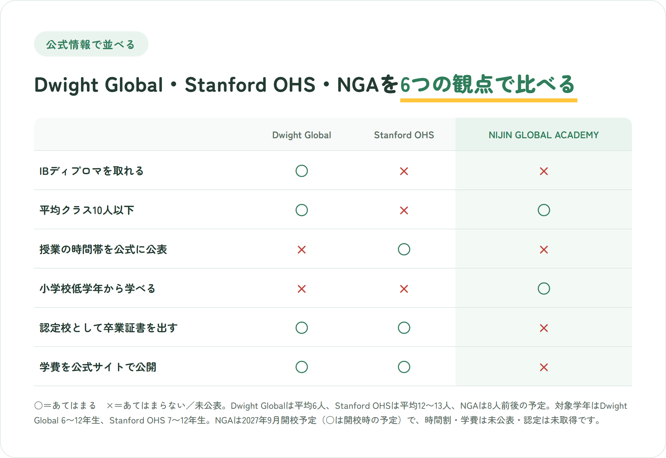
Task: Click row label 小学校低学年から学べる
Action: [97, 288]
